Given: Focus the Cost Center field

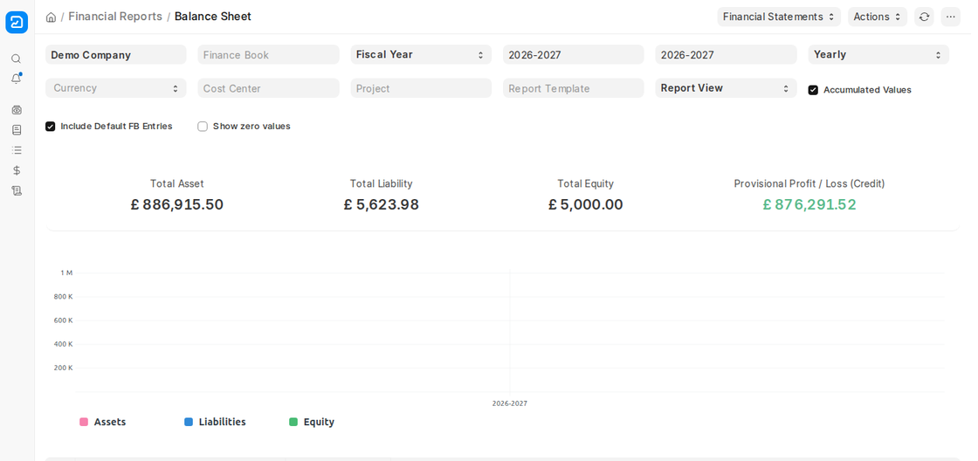Looking at the screenshot, I should point(268,88).
